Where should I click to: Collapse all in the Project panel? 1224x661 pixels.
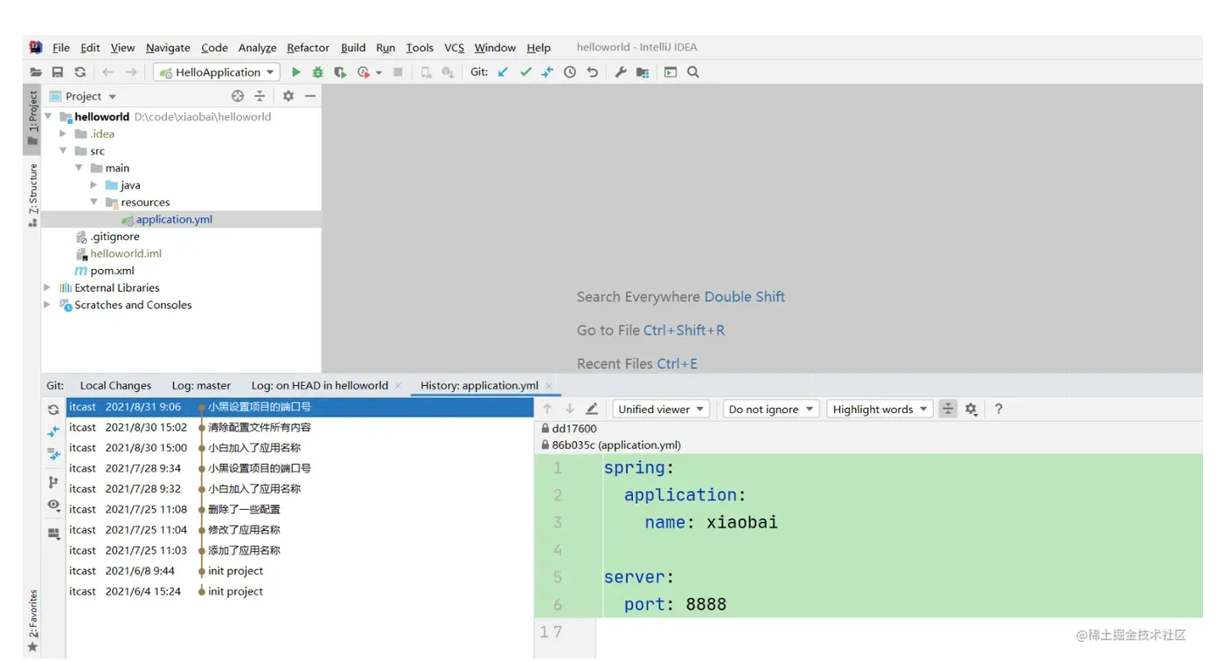pos(260,96)
